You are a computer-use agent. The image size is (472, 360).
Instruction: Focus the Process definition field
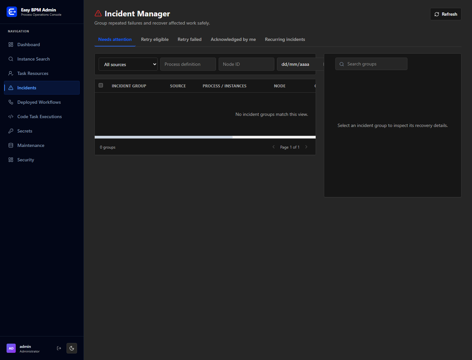coord(188,64)
